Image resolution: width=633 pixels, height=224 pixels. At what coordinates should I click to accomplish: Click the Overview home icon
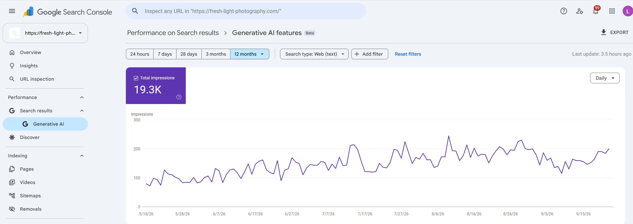(12, 52)
